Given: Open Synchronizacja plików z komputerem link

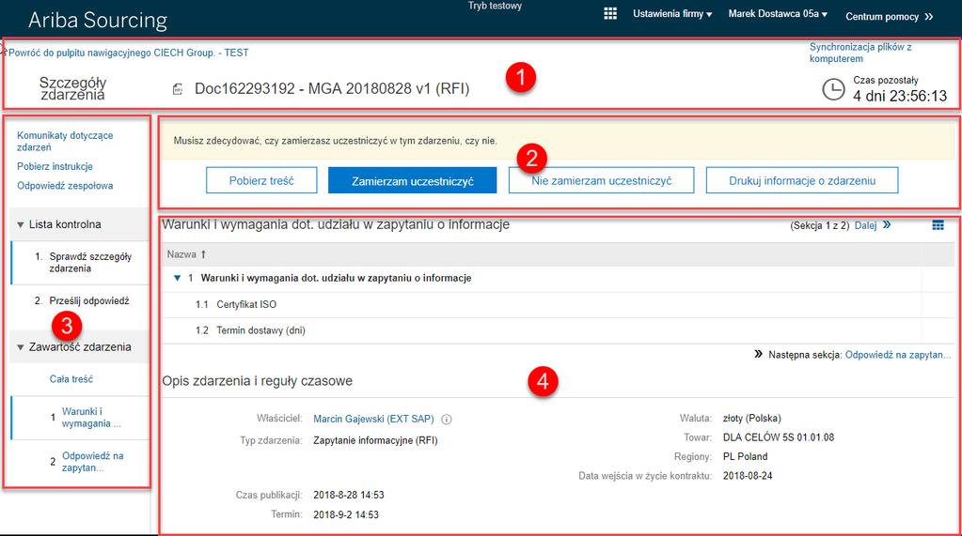Looking at the screenshot, I should pos(860,53).
